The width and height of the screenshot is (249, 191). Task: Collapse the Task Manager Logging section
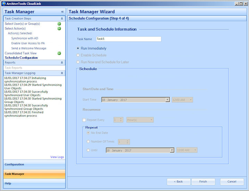(x=62, y=73)
